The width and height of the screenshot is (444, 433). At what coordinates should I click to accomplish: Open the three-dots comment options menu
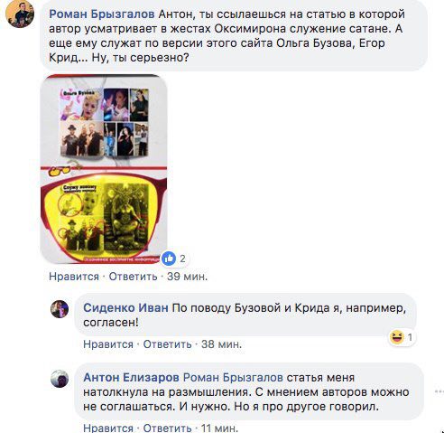[439, 391]
